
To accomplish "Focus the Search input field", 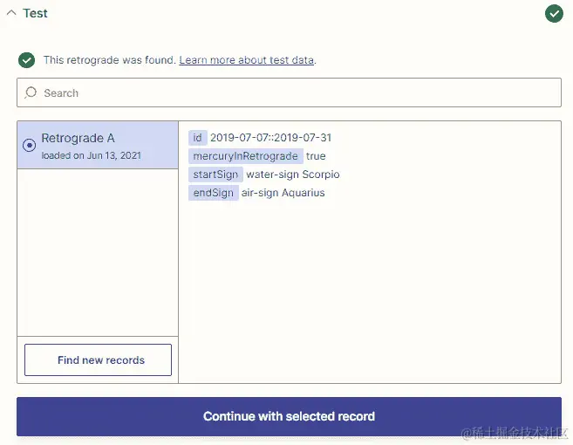I will pyautogui.click(x=289, y=92).
